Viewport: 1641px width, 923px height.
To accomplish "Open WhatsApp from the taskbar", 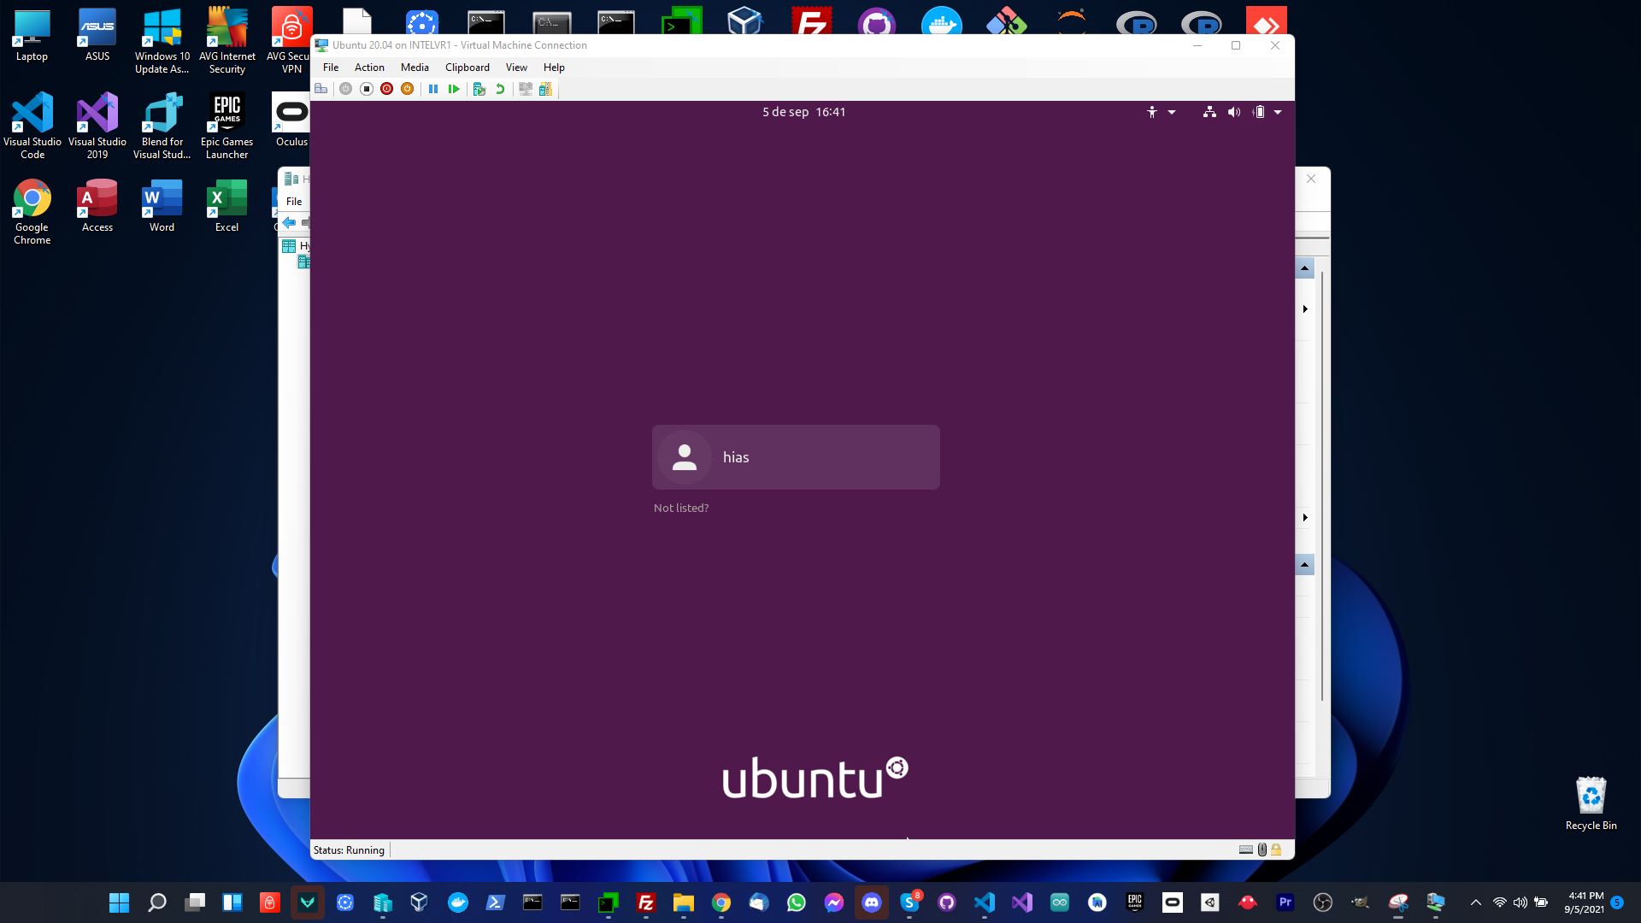I will point(797,902).
